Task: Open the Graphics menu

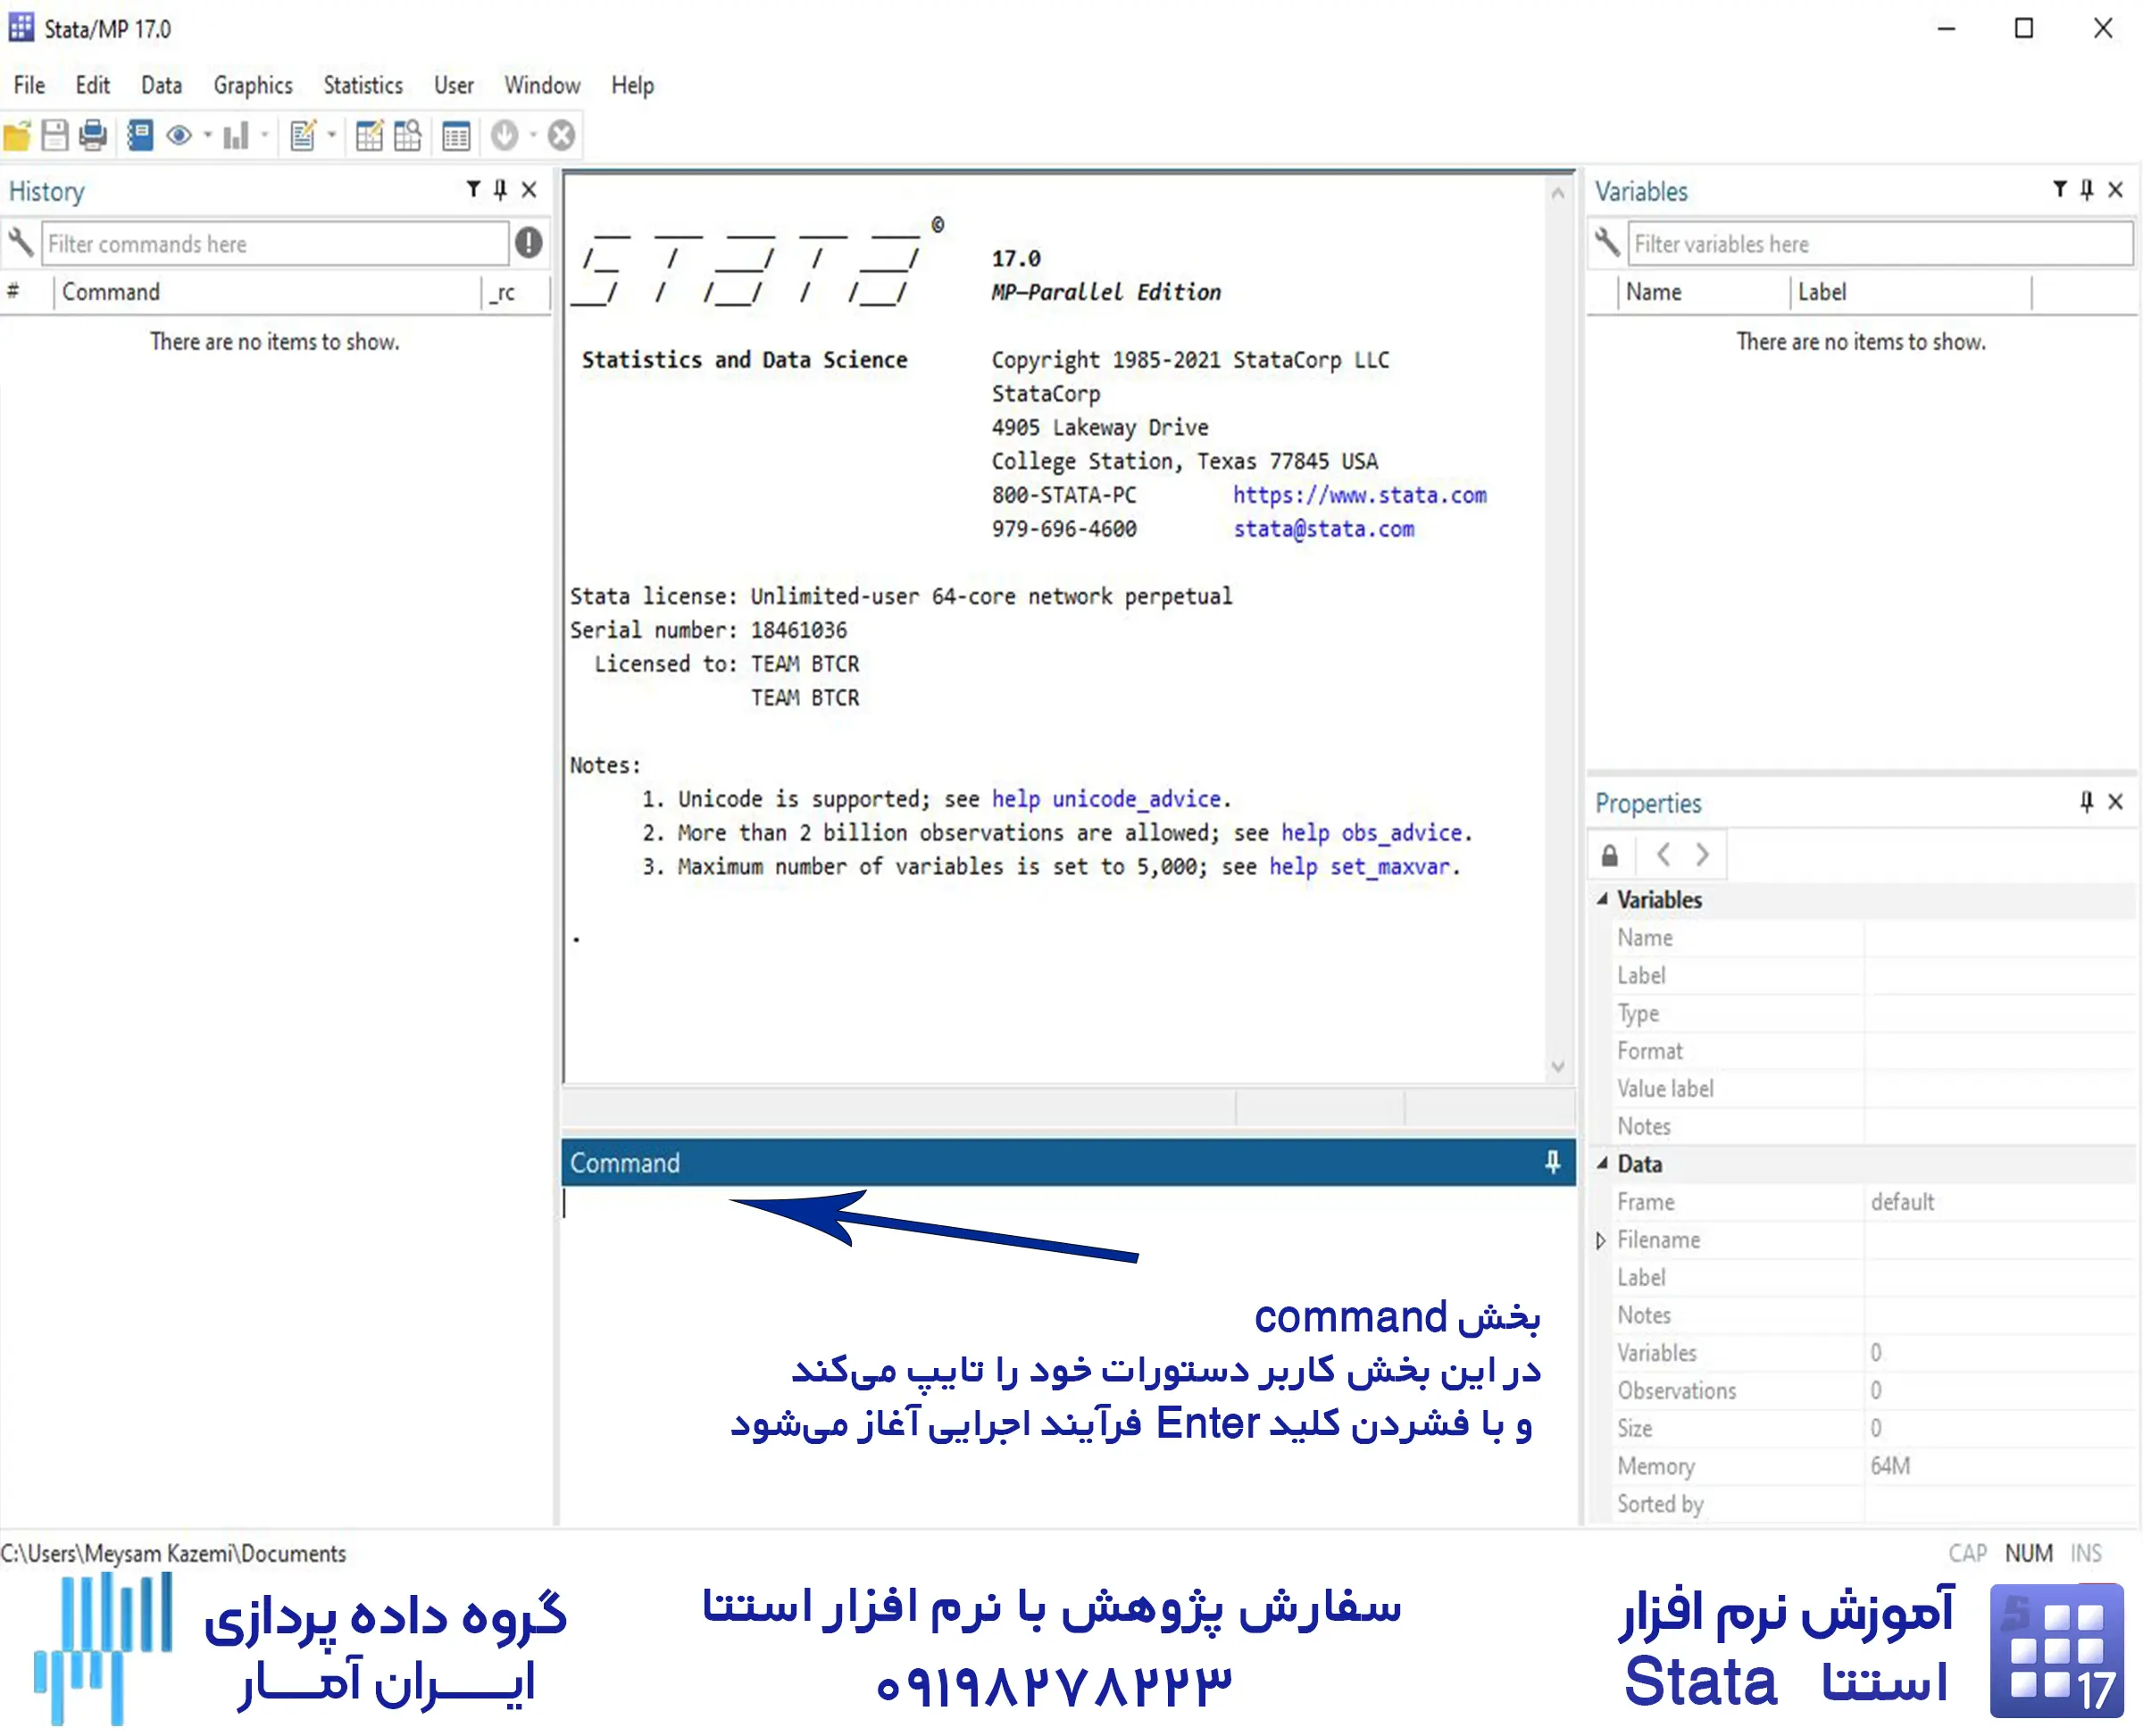Action: [252, 85]
